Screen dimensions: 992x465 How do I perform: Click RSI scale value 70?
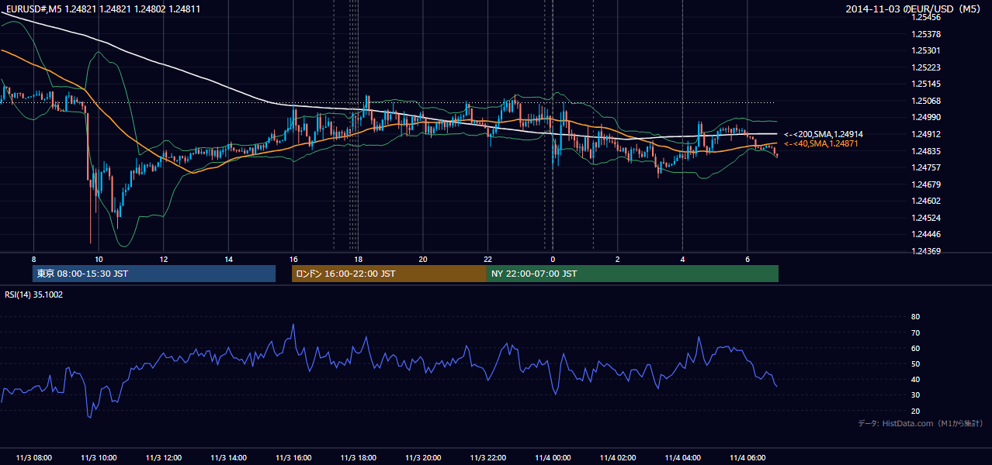[915, 332]
